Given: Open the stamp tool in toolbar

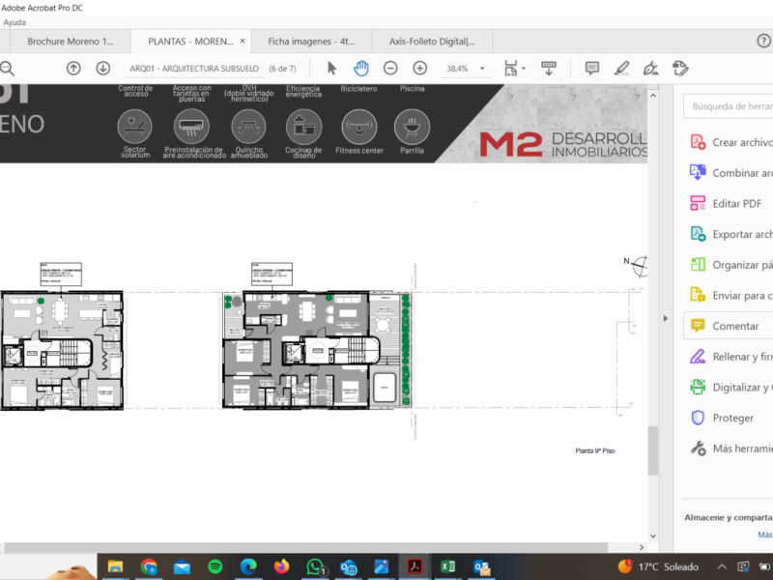Looking at the screenshot, I should 680,68.
